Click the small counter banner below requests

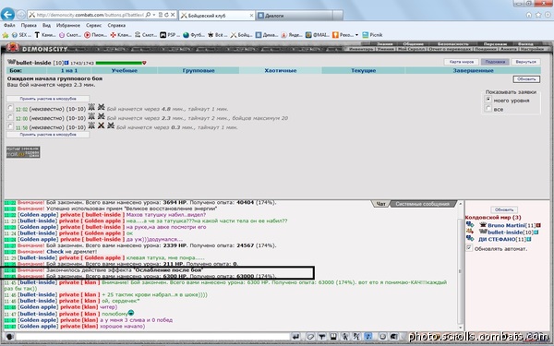tap(23, 152)
